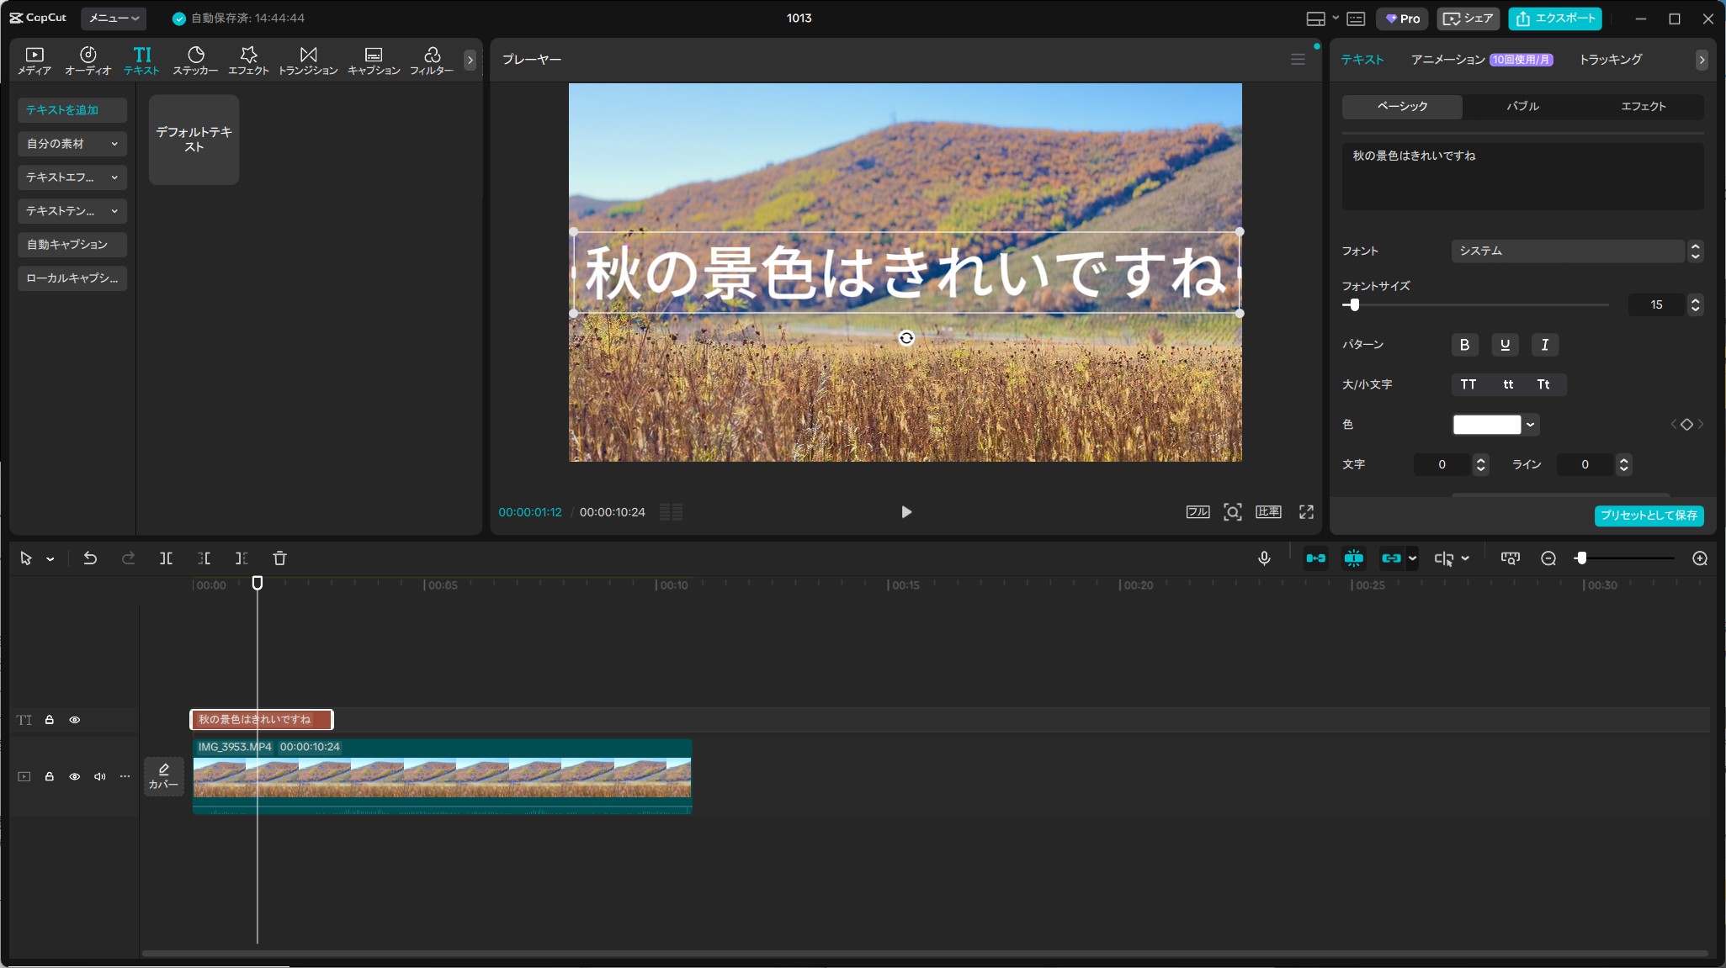Open the Transitions (トランジション) panel
This screenshot has width=1726, height=968.
(x=308, y=61)
